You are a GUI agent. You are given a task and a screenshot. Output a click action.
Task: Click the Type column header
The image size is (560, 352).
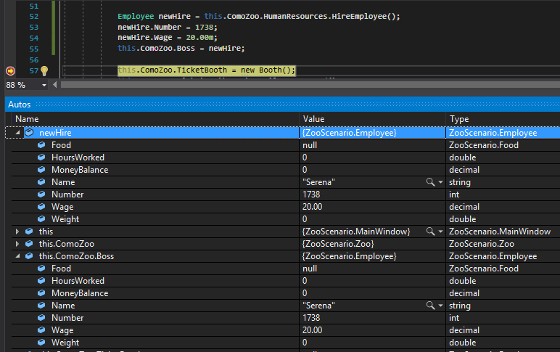click(x=459, y=118)
